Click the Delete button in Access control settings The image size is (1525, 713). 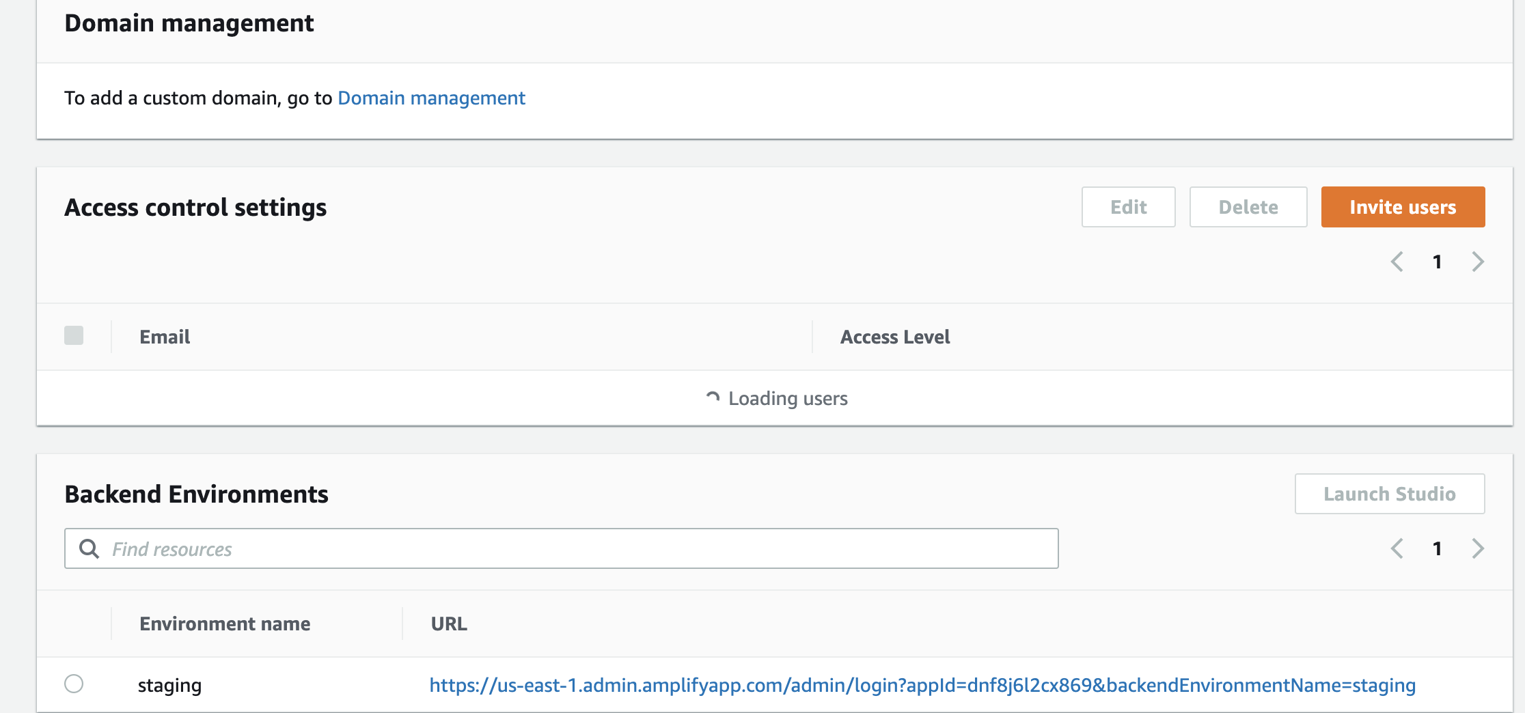tap(1248, 207)
